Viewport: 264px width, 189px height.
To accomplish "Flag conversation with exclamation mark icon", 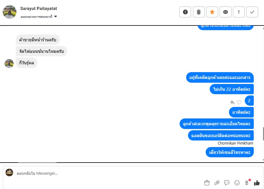I will coord(239,12).
